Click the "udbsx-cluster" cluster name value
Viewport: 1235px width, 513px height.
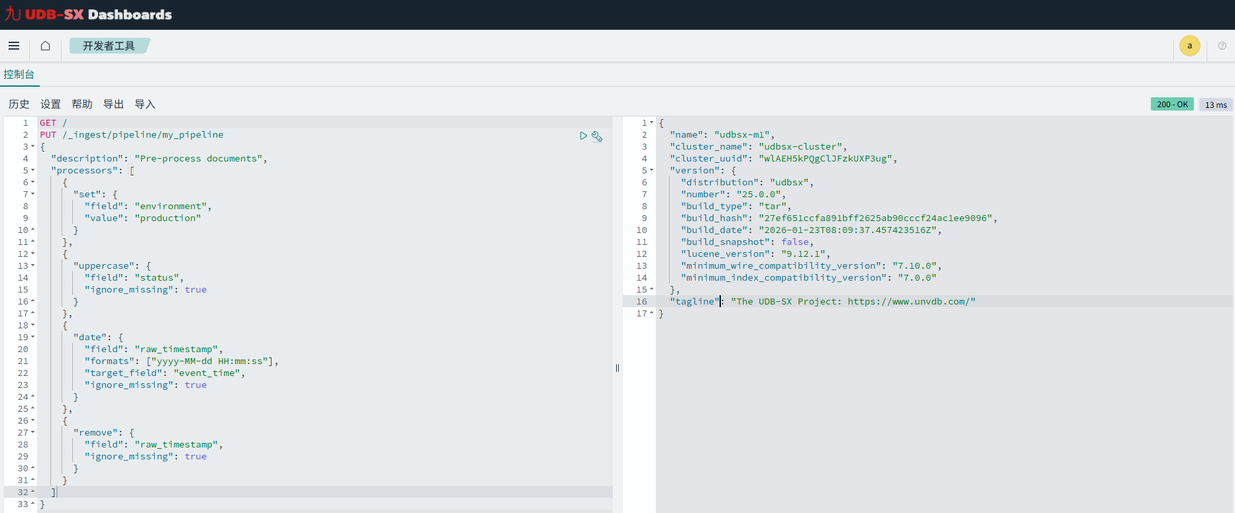point(800,147)
